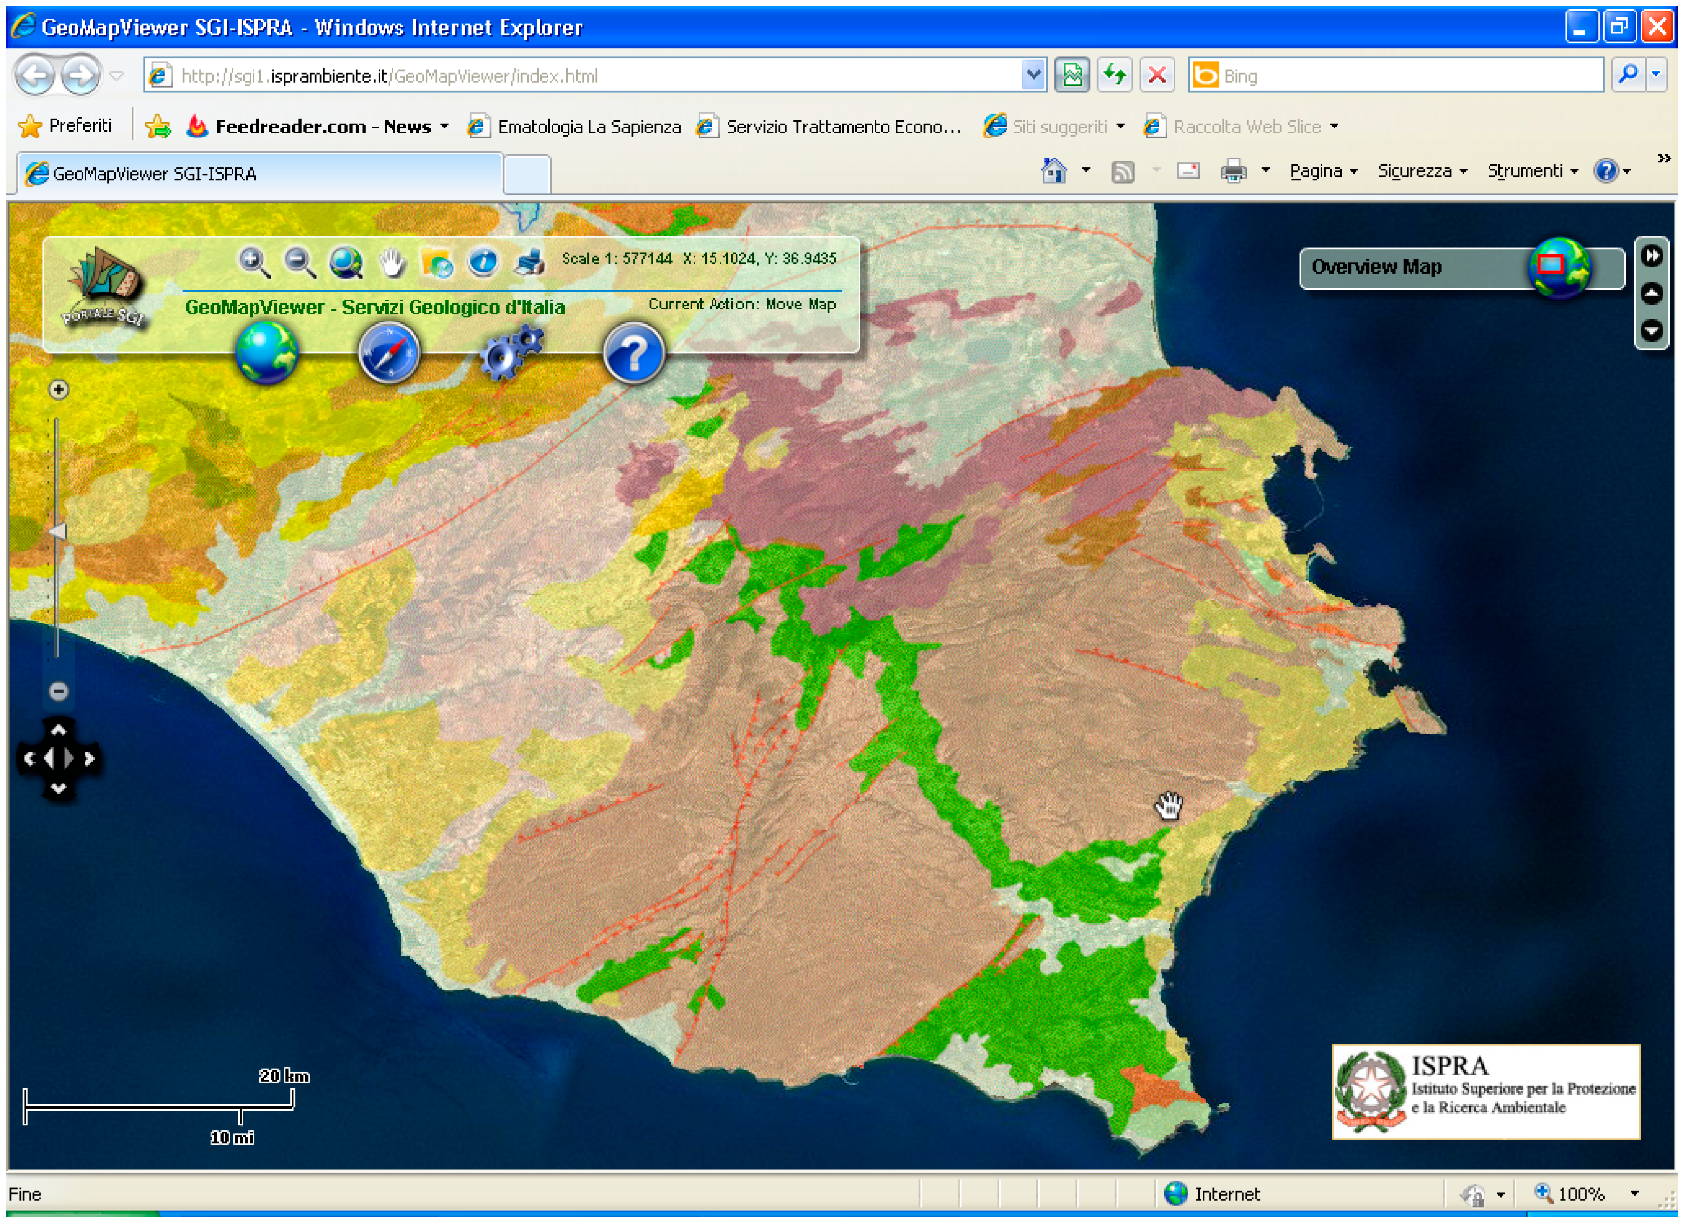Expand the Sicurezza dropdown menu
The height and width of the screenshot is (1223, 1685).
pyautogui.click(x=1421, y=172)
